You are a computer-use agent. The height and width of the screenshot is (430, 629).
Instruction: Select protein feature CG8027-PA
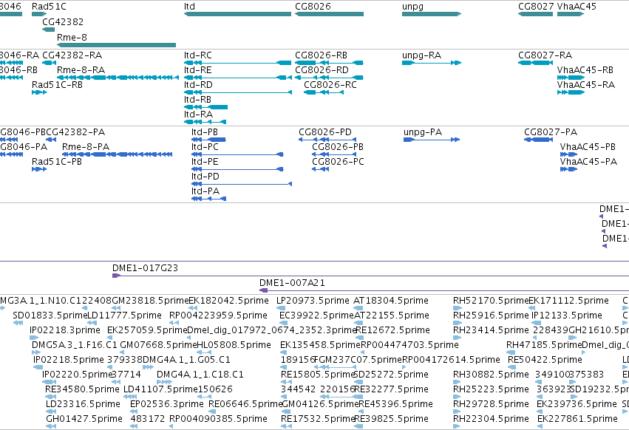538,140
